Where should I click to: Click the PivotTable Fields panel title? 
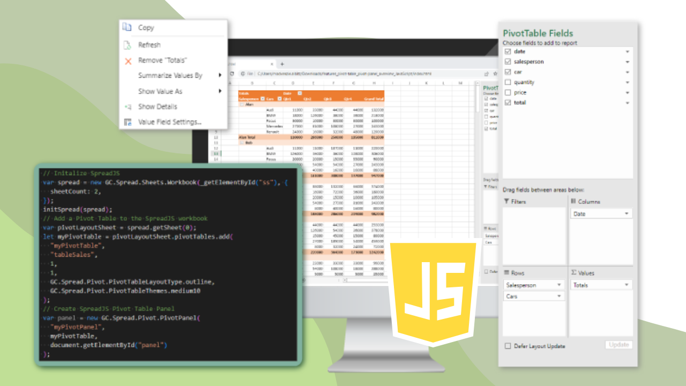point(538,33)
